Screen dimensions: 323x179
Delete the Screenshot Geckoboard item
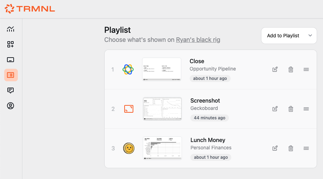290,109
